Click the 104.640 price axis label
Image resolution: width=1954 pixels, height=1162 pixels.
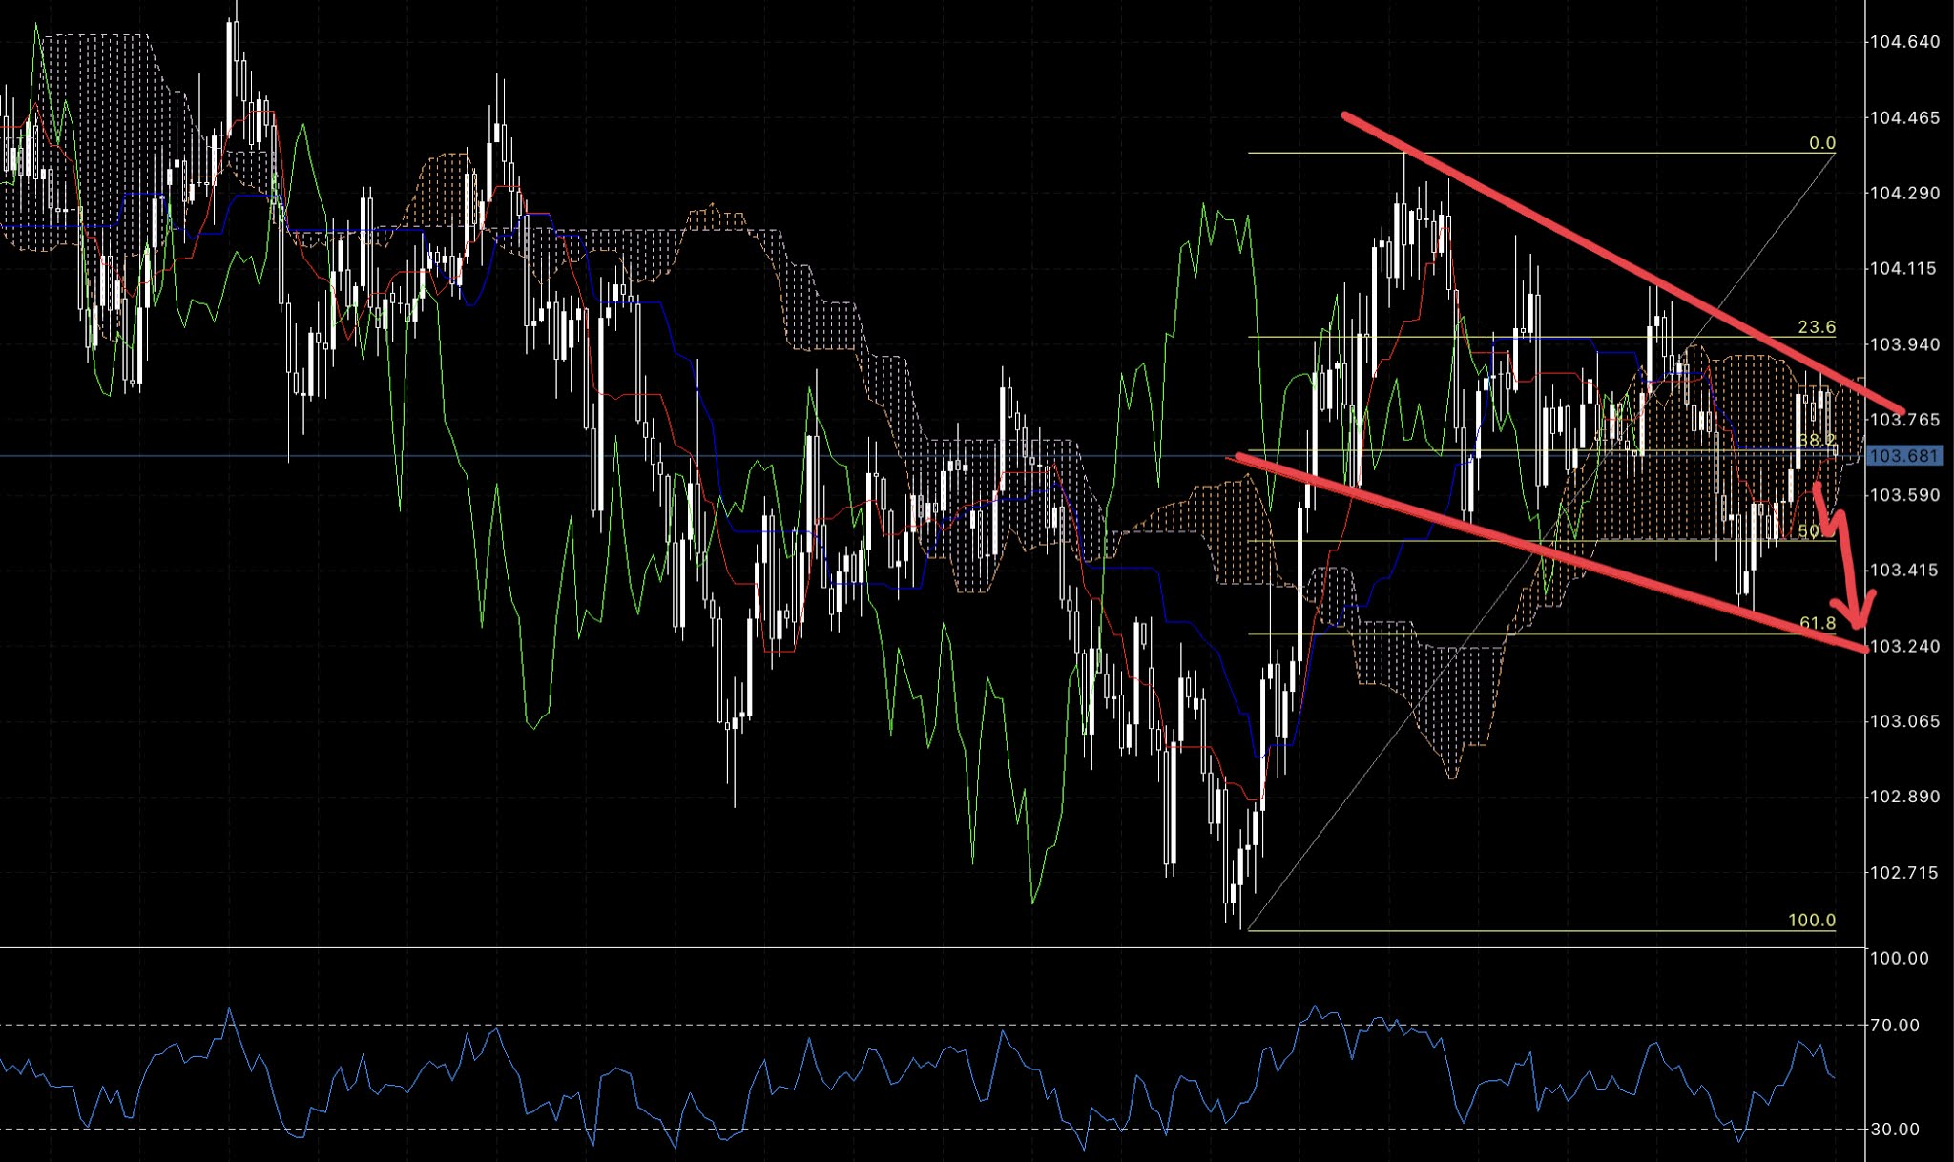click(x=1903, y=42)
